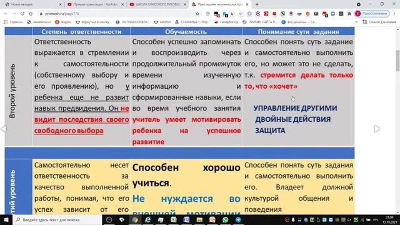Bookmark this page with the star icon
This screenshot has width=400, height=225.
[197, 14]
